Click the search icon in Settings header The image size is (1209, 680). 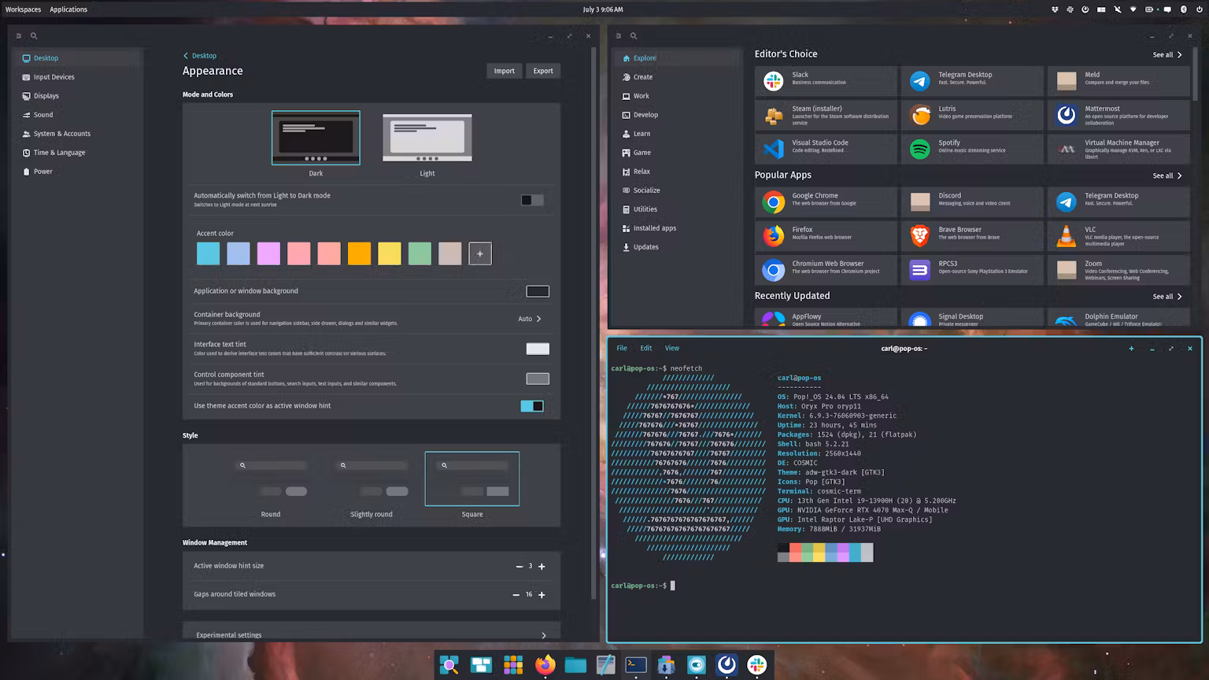pyautogui.click(x=34, y=36)
